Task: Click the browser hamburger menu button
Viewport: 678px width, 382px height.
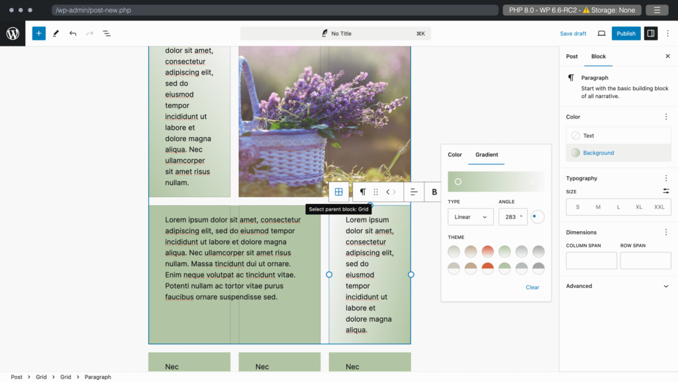Action: click(x=657, y=10)
